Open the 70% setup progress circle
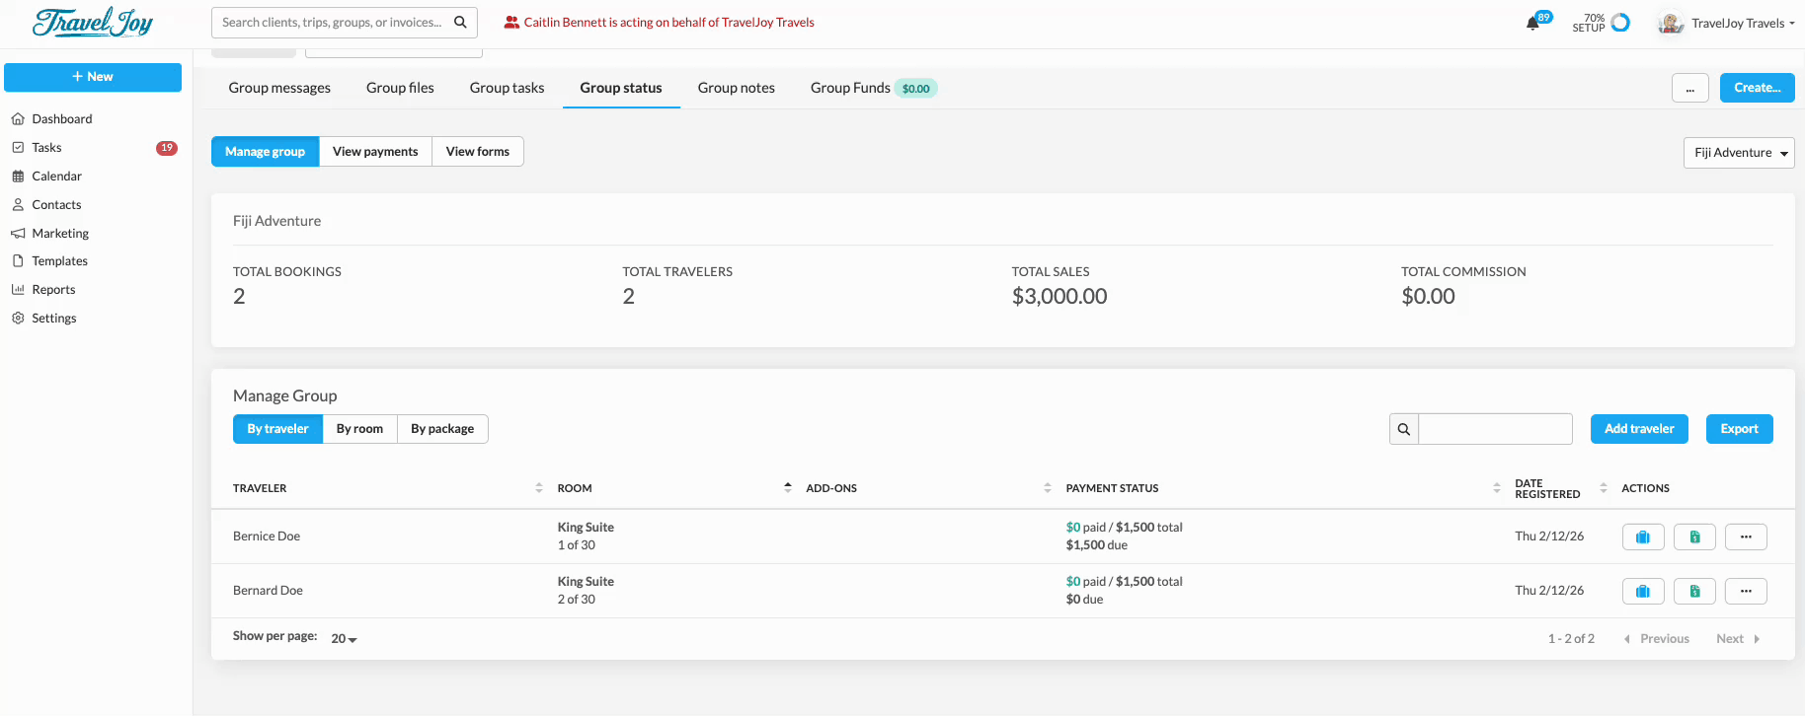Viewport: 1805px width, 716px height. tap(1619, 23)
